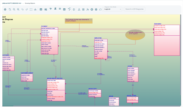The width and height of the screenshot is (183, 107).
Task: Open the EMOVIES 14.0 breadcrumb link
Action: click(12, 3)
